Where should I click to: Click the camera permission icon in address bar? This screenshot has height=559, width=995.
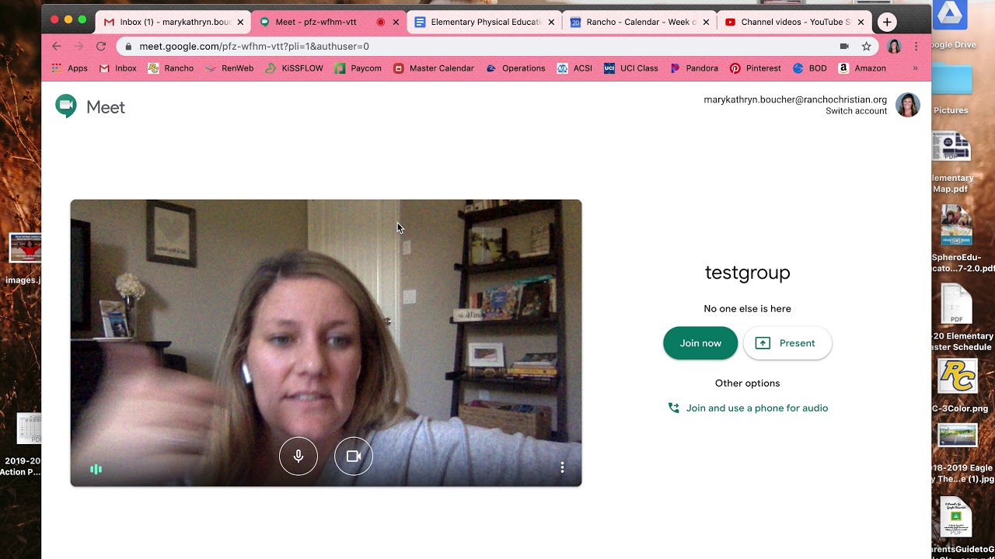[844, 47]
